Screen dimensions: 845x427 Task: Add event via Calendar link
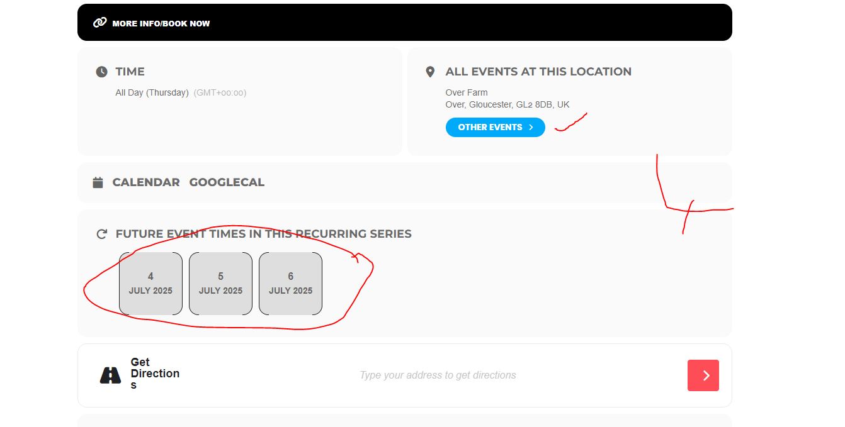pos(146,182)
